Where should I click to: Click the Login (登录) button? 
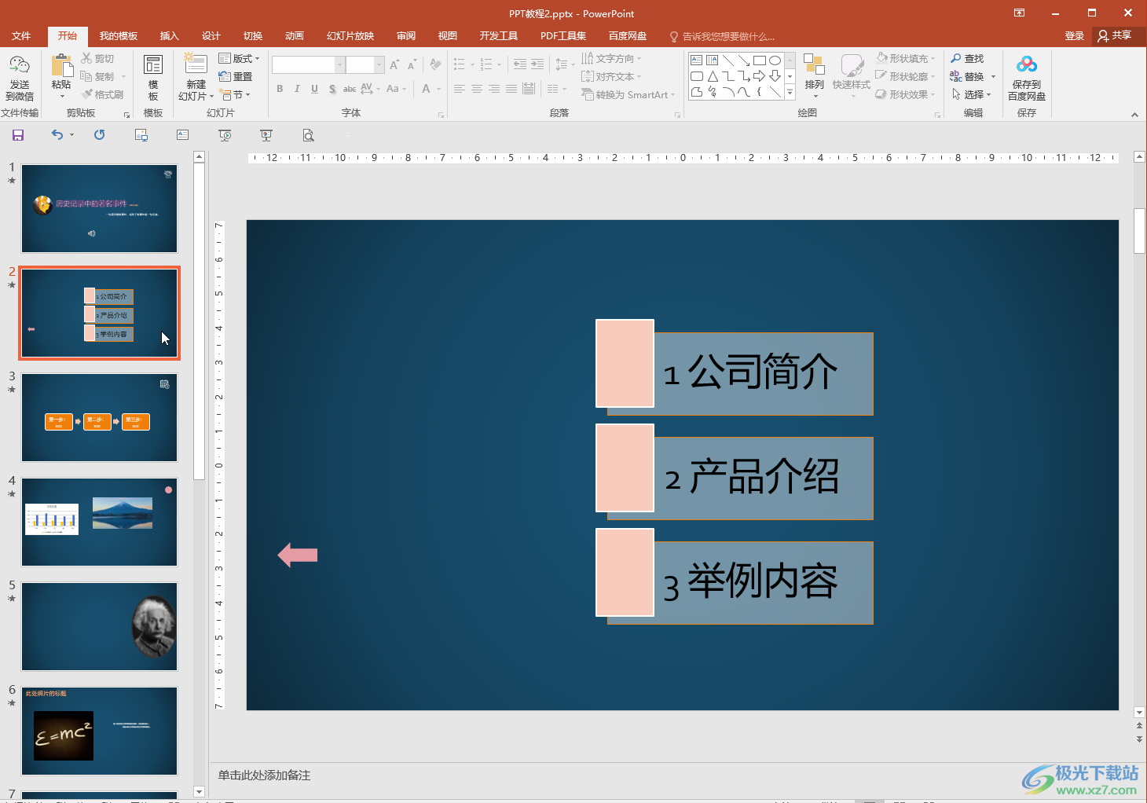1074,35
